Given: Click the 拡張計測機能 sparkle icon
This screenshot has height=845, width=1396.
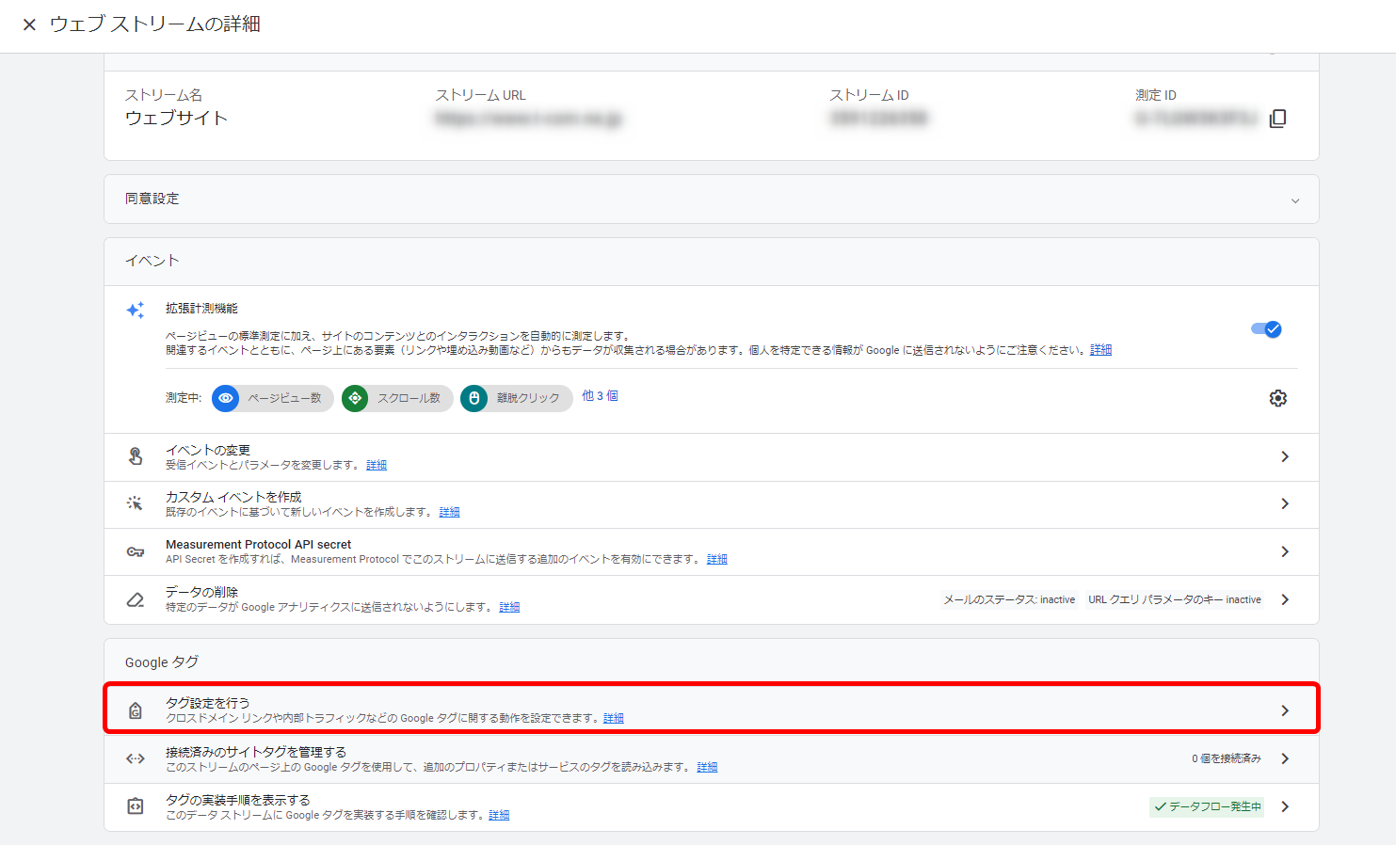Looking at the screenshot, I should (136, 310).
